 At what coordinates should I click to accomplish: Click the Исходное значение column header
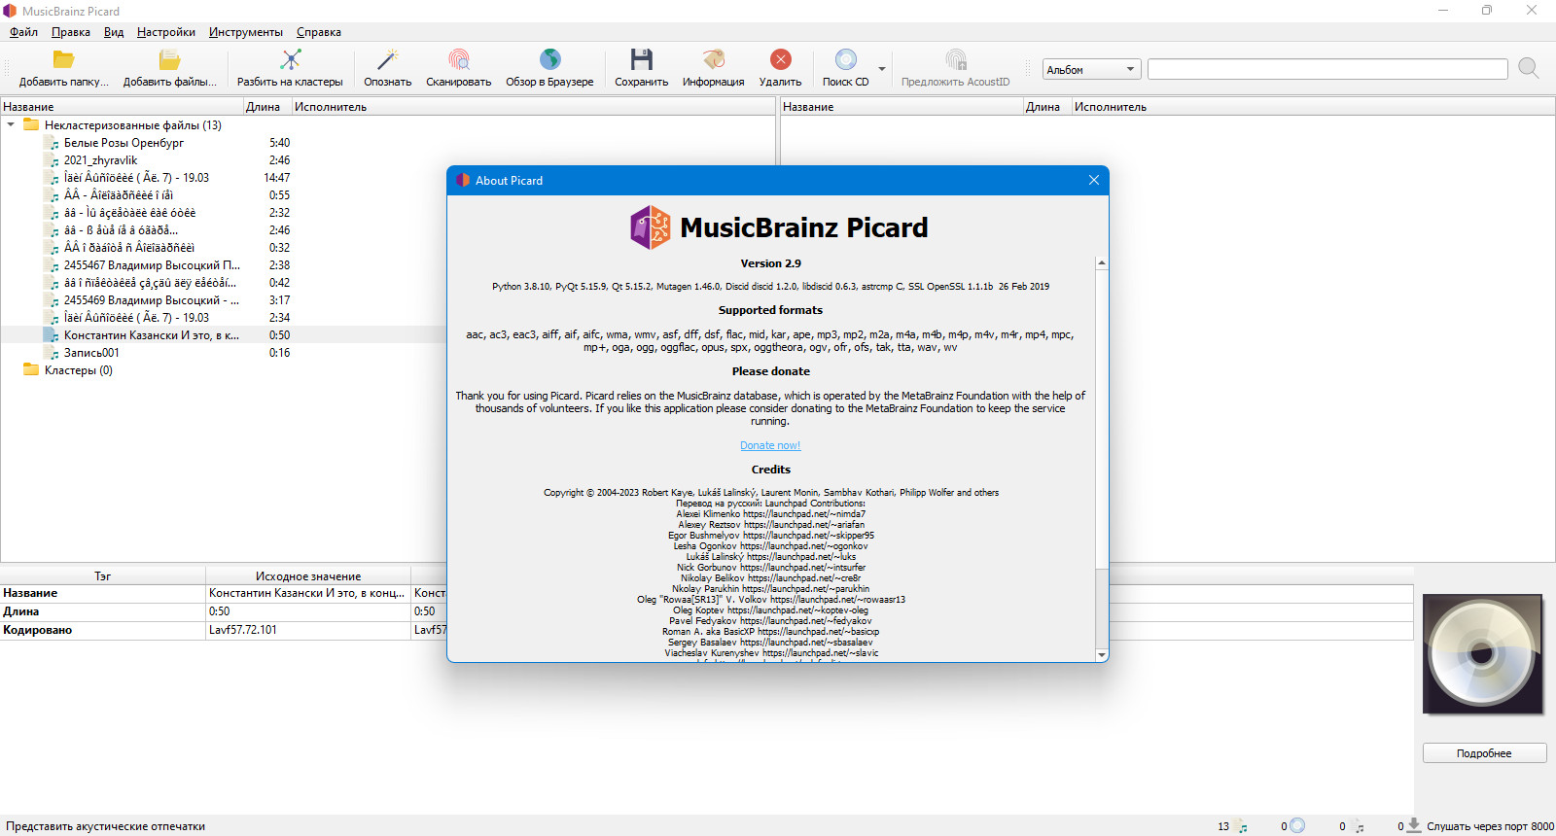[x=308, y=576]
